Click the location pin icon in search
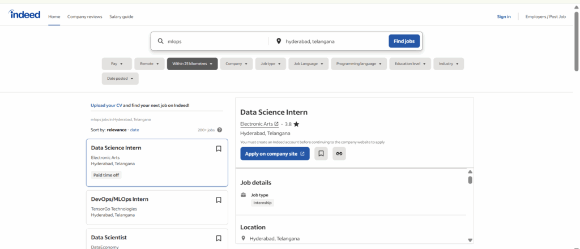 279,41
